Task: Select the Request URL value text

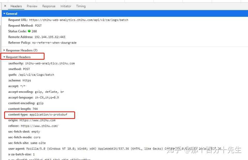Action: pos(79,20)
